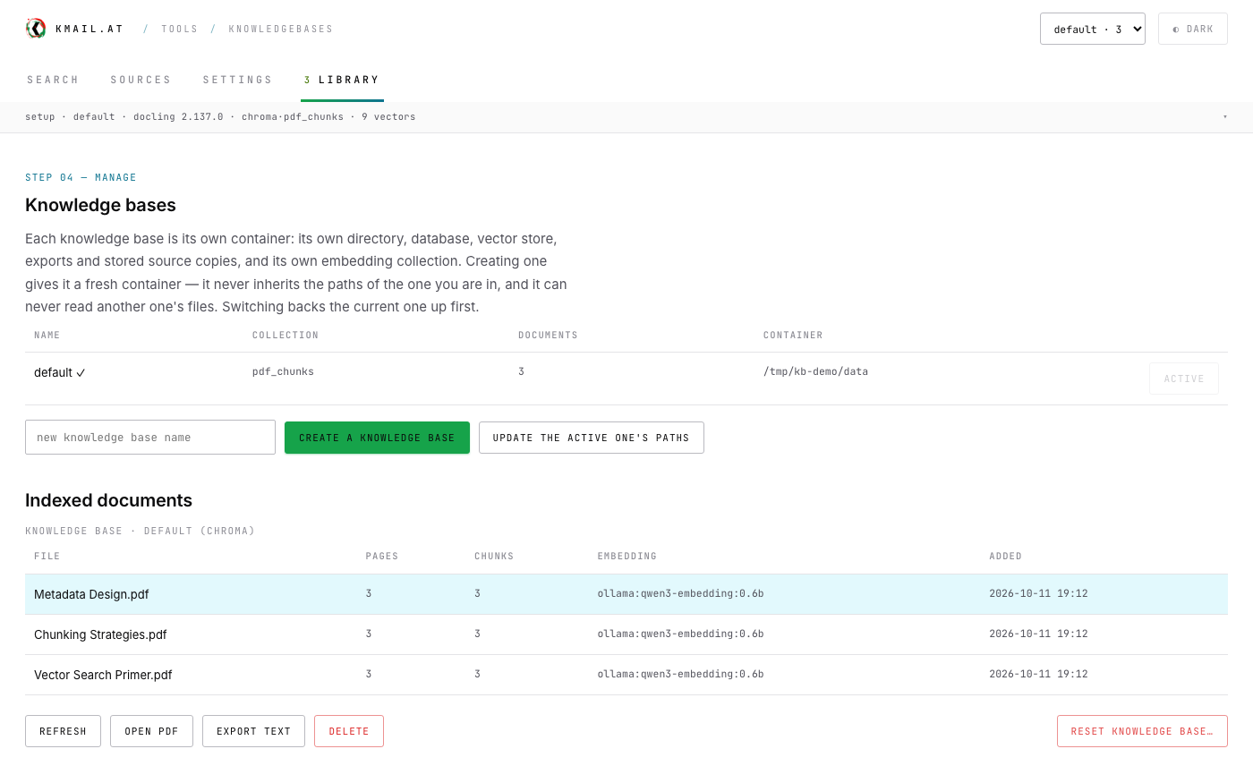Viewport: 1253px width, 783px height.
Task: Select the LIBRARY tab
Action: click(x=342, y=80)
